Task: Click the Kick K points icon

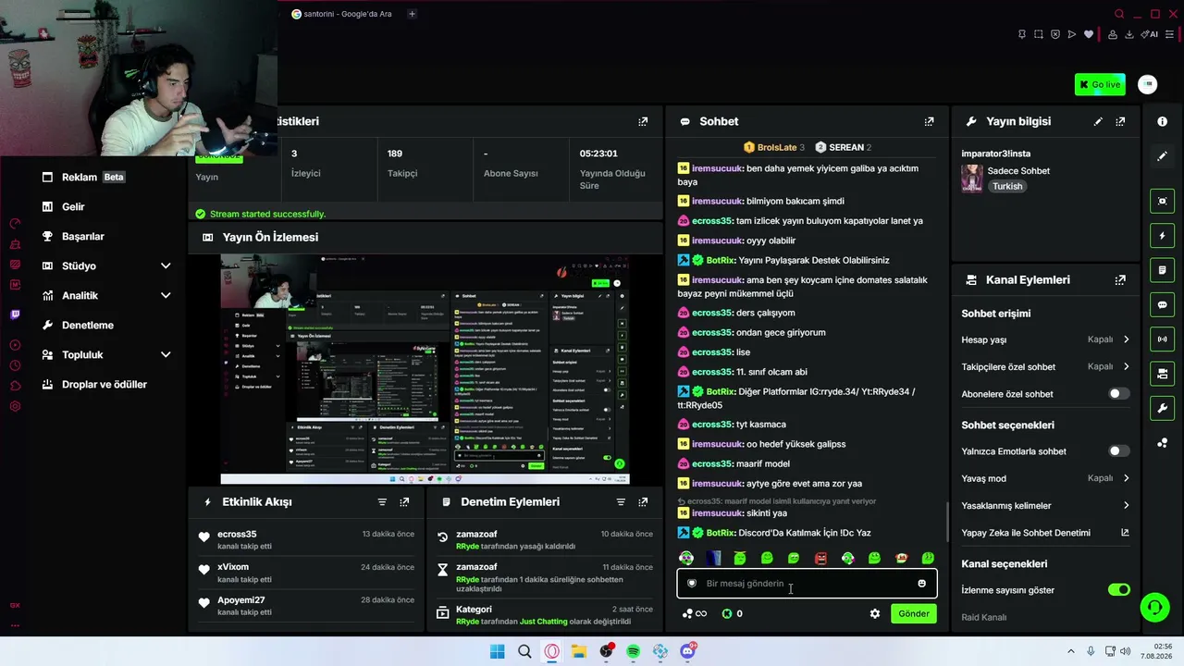Action: 726,613
